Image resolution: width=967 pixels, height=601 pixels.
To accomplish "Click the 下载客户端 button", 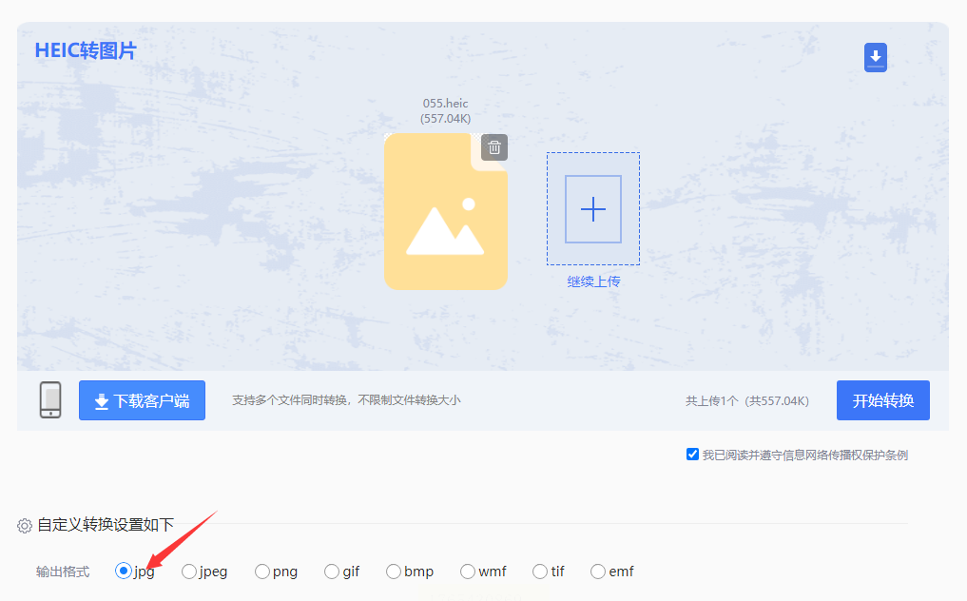I will 142,400.
